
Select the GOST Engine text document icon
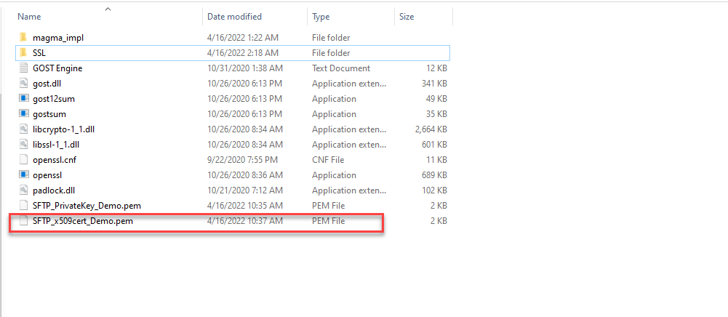pos(23,68)
